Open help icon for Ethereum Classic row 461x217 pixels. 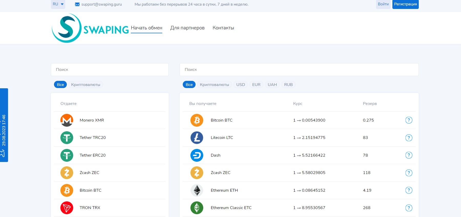tap(409, 208)
